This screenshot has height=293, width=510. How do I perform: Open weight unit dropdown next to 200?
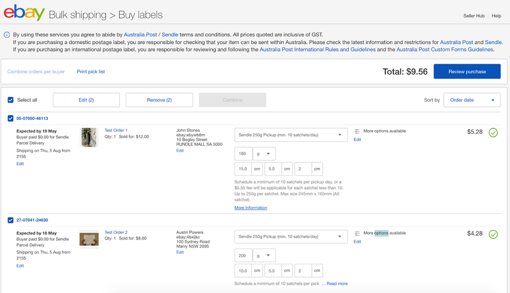tap(264, 255)
